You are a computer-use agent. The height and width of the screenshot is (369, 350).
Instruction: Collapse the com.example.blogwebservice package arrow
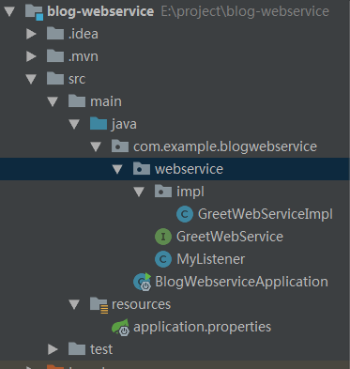pos(96,146)
